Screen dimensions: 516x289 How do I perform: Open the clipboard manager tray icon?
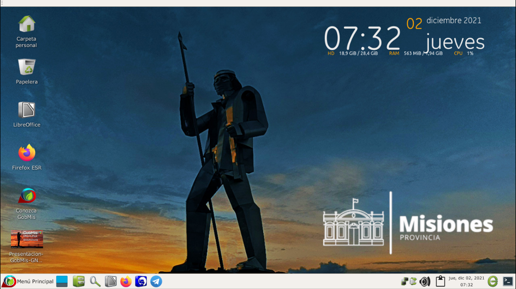(440, 281)
